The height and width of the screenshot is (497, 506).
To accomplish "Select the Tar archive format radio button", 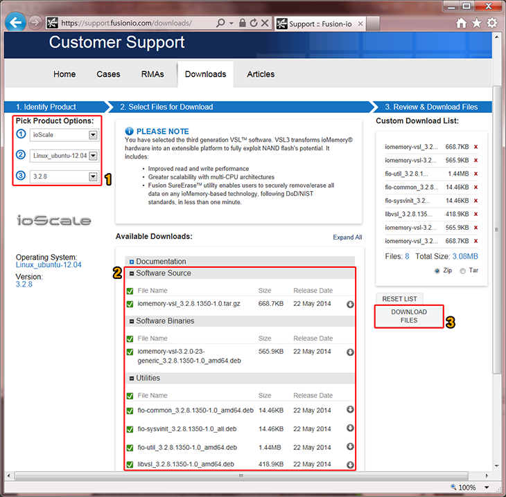I will click(464, 271).
